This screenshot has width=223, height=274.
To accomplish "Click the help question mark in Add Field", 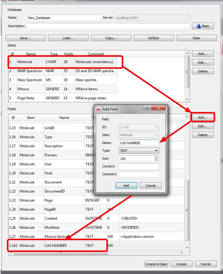I will (147, 108).
